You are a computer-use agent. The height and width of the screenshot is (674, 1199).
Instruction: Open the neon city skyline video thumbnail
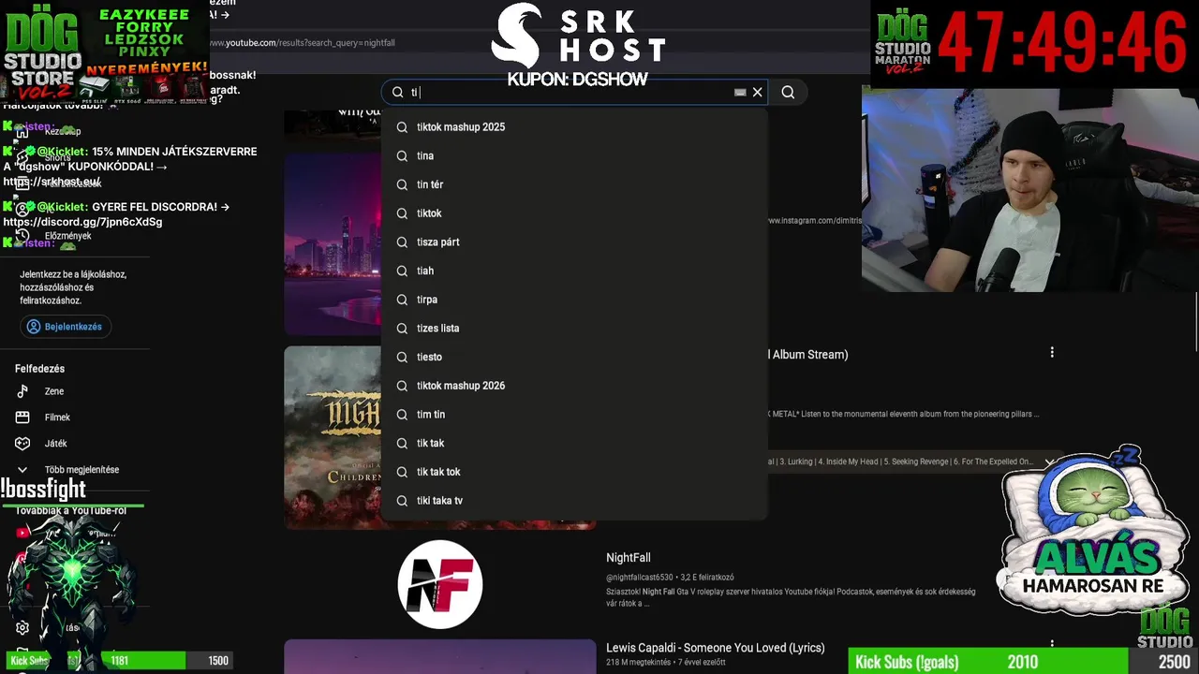pos(333,243)
